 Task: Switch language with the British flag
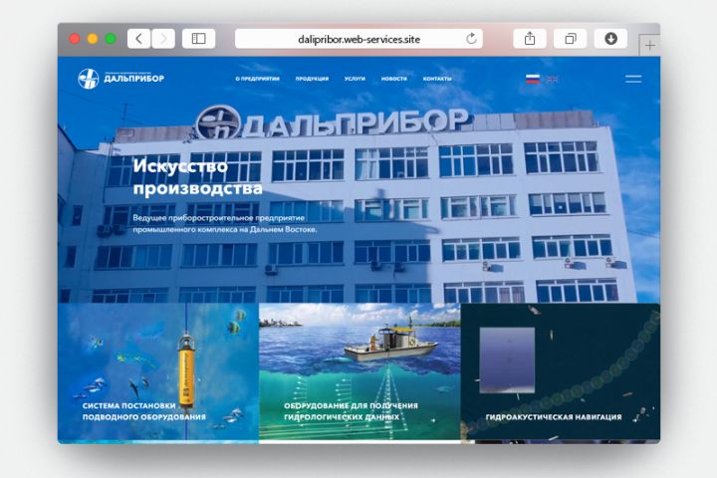click(552, 79)
